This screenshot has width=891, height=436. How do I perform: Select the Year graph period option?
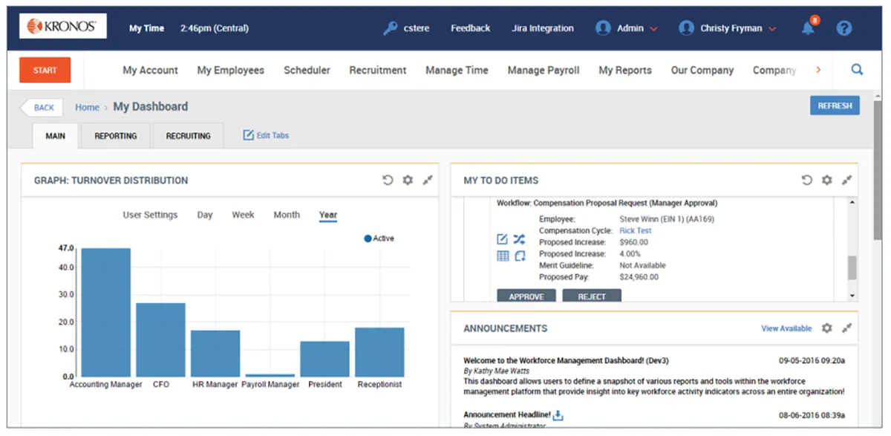coord(328,215)
